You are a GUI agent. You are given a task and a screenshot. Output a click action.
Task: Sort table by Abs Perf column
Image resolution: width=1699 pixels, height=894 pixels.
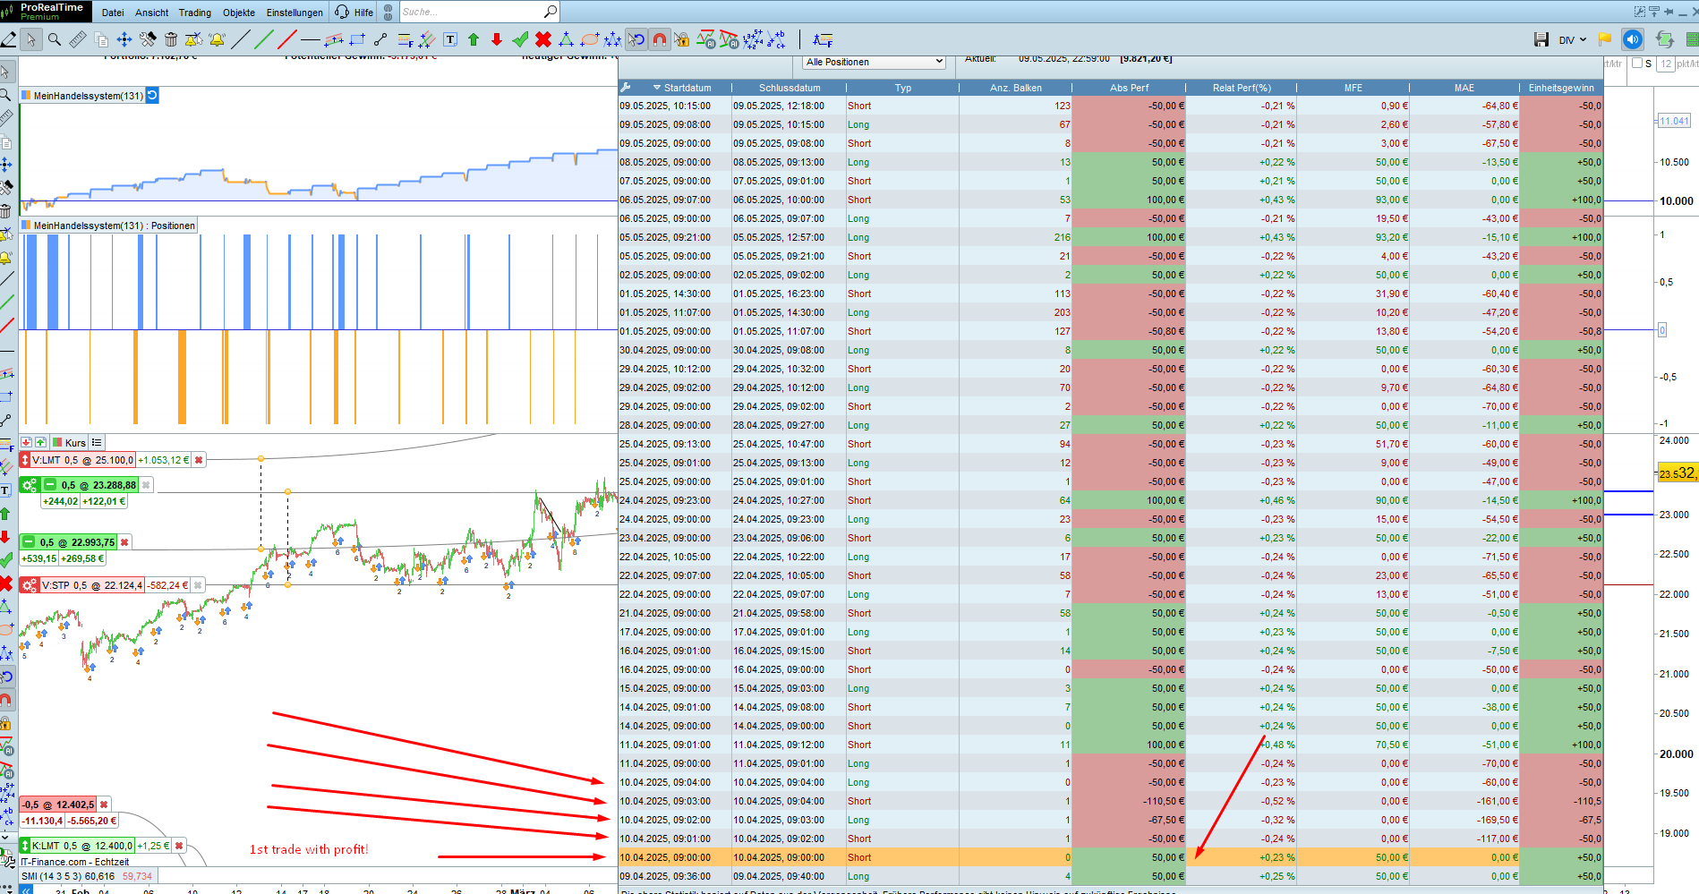1130,88
